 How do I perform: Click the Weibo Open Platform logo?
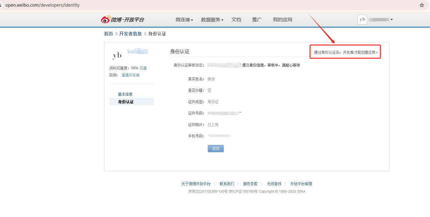click(122, 20)
